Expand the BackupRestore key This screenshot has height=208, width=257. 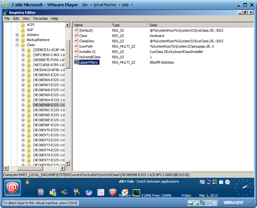point(17,40)
